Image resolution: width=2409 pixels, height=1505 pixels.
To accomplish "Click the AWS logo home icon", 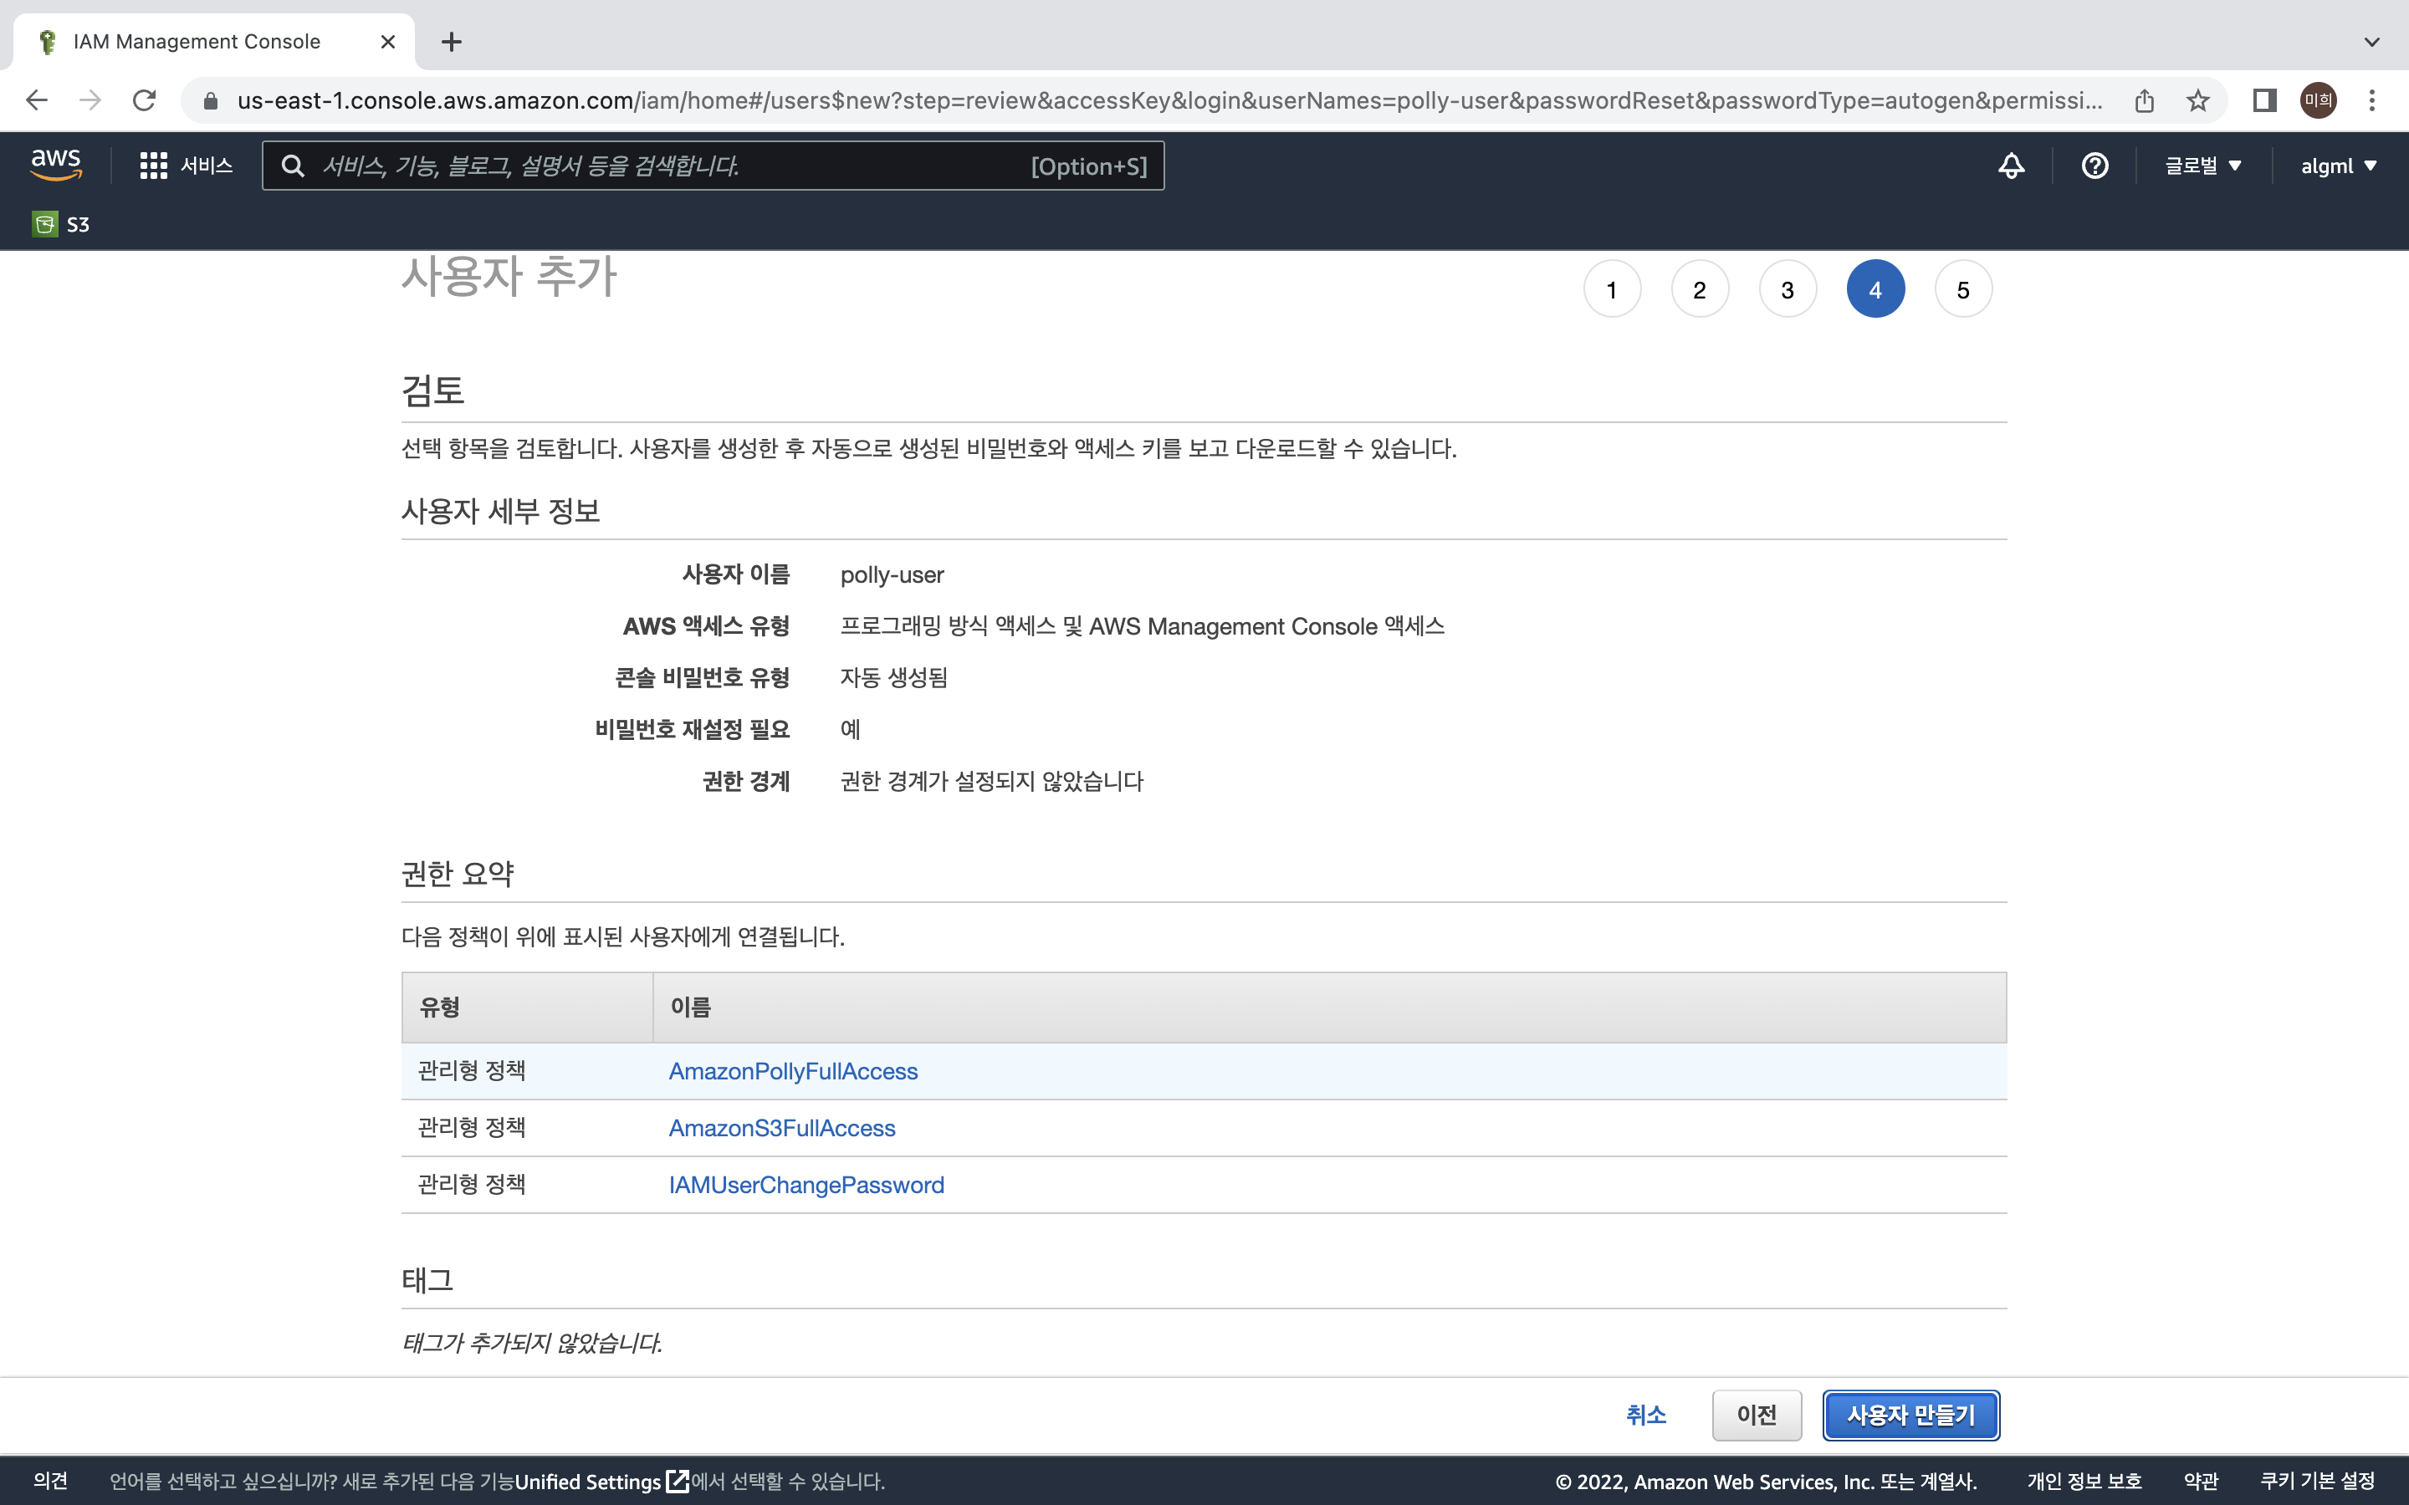I will (56, 164).
